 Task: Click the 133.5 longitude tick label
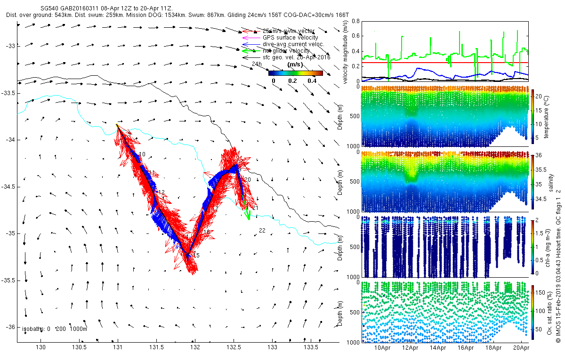click(x=311, y=348)
